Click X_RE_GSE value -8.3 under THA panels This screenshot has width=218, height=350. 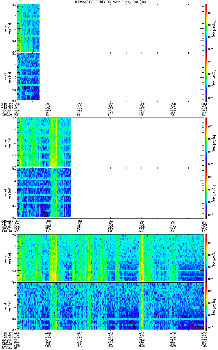click(17, 104)
